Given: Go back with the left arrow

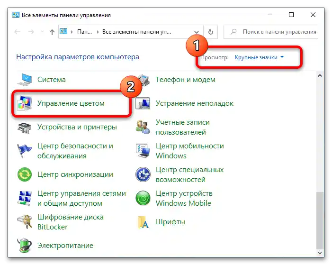Looking at the screenshot, I should (17, 32).
